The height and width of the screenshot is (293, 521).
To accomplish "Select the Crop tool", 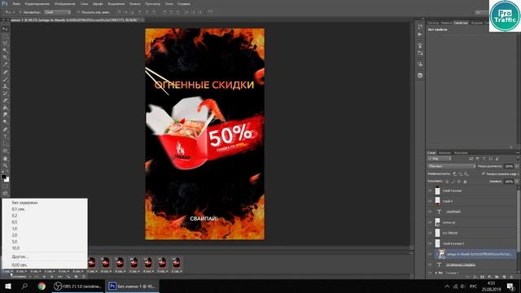I will tap(5, 58).
